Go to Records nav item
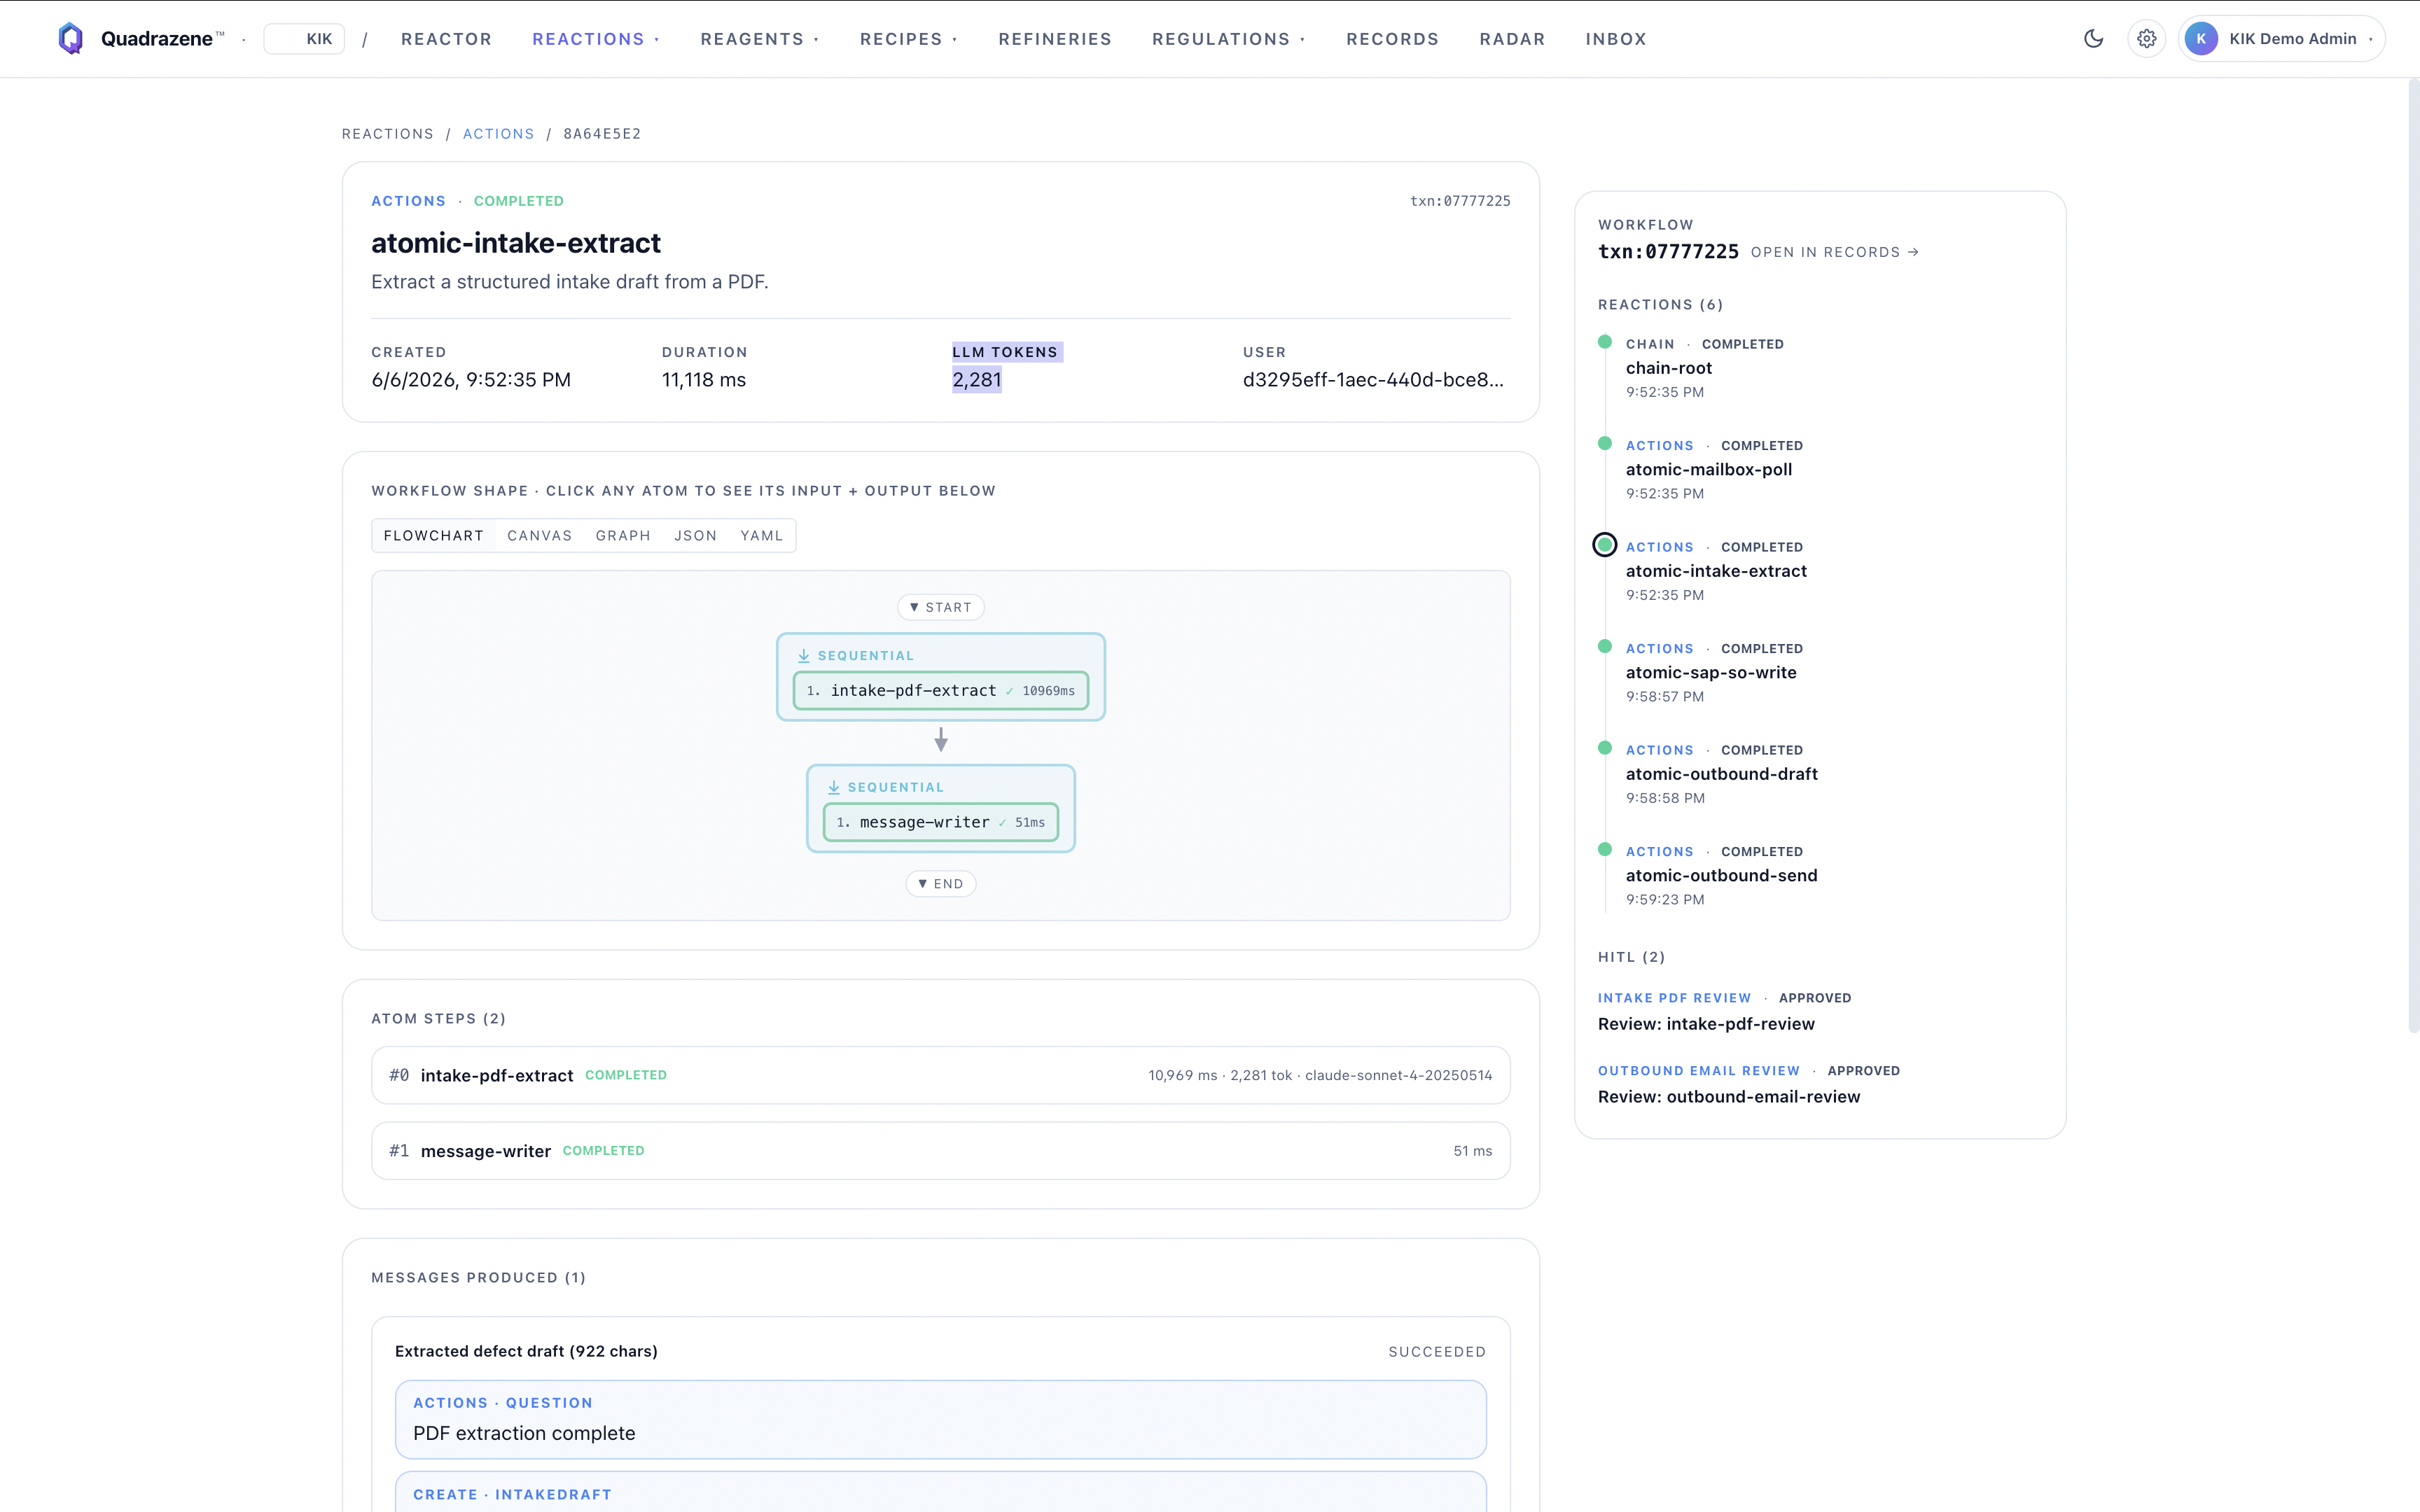2420x1512 pixels. (1392, 39)
